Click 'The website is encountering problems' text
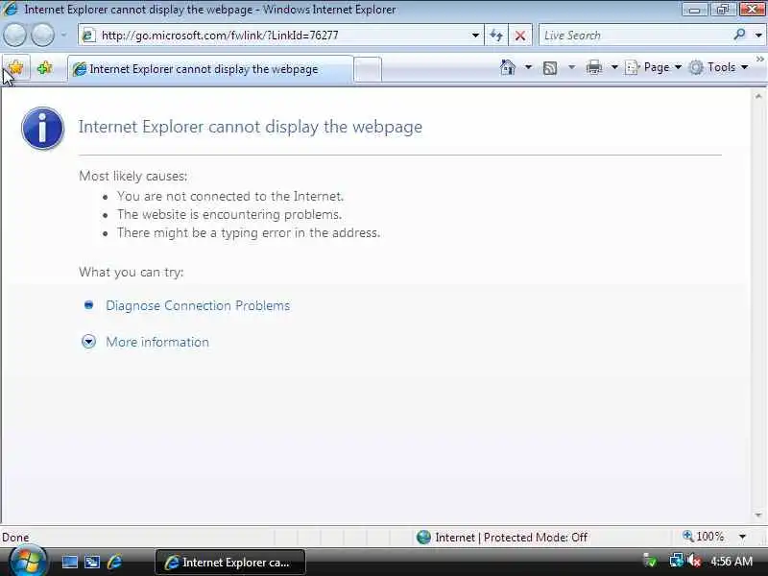The height and width of the screenshot is (576, 768). [x=229, y=214]
